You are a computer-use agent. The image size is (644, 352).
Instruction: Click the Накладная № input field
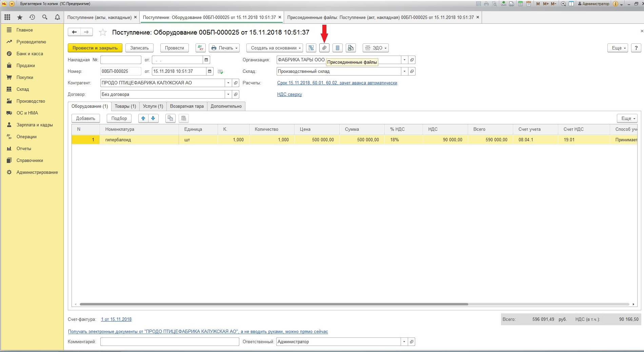(121, 60)
